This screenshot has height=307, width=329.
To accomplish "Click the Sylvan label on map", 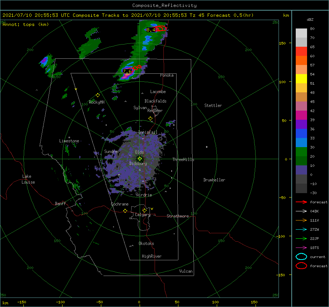I will coord(140,108).
